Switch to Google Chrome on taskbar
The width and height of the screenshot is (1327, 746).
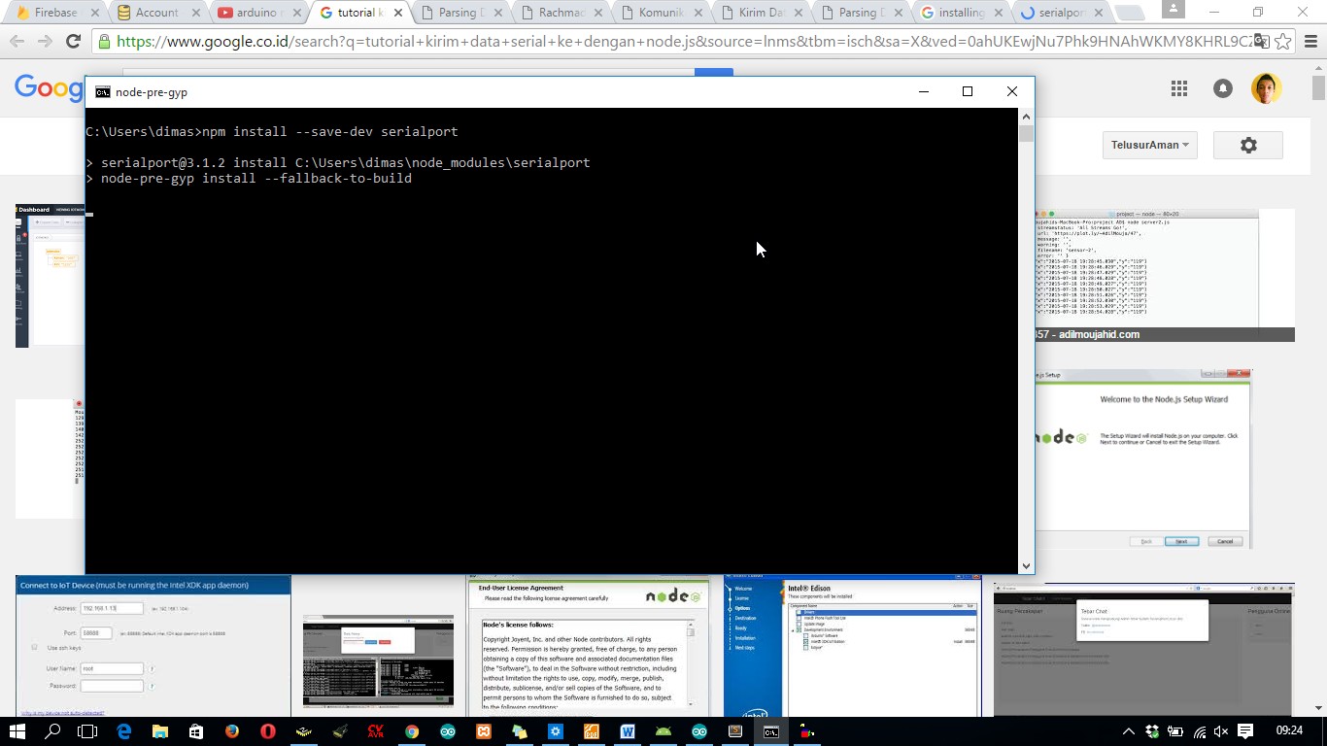(x=412, y=731)
